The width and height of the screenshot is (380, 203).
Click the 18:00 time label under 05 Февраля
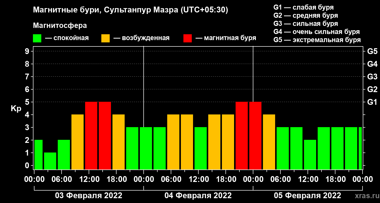tap(335, 179)
